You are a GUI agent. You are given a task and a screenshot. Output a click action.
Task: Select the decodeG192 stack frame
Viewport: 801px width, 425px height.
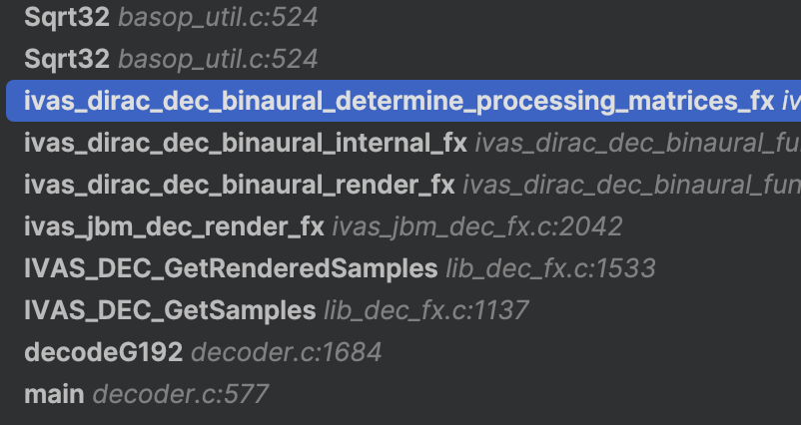[103, 352]
